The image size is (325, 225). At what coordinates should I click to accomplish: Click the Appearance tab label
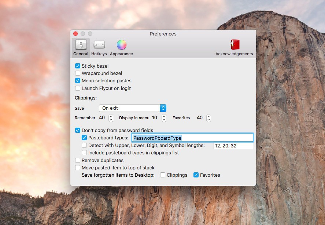click(121, 54)
